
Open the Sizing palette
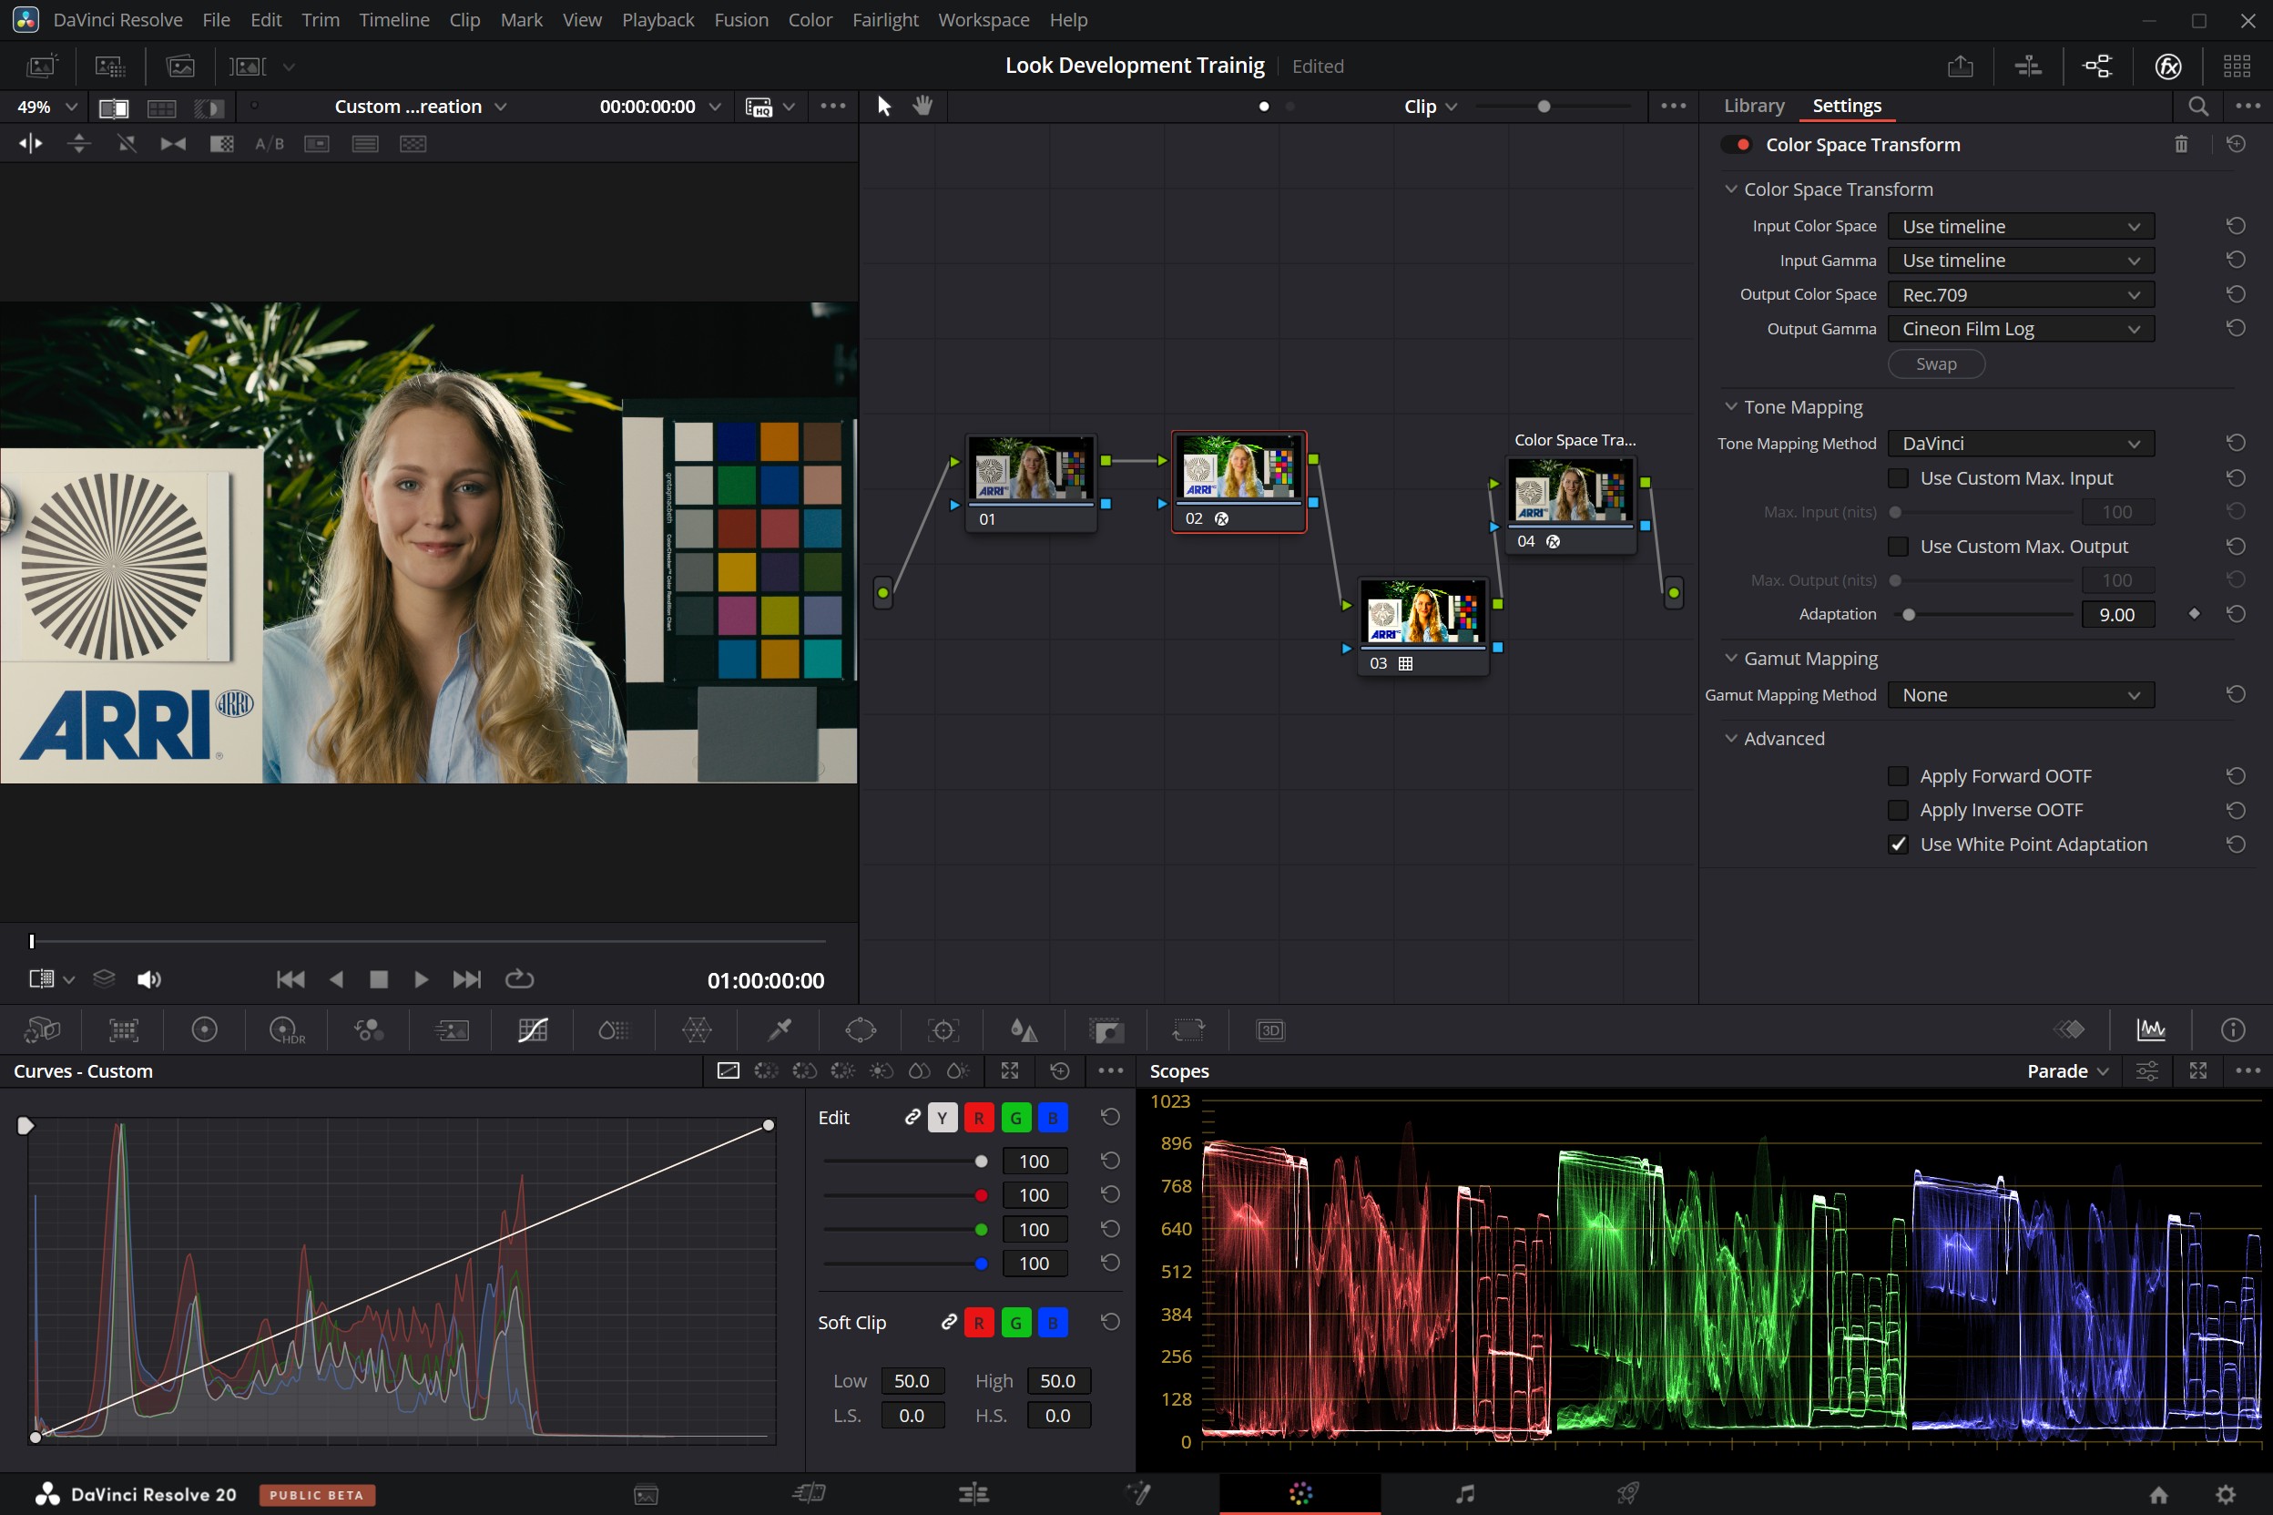[x=1188, y=1030]
